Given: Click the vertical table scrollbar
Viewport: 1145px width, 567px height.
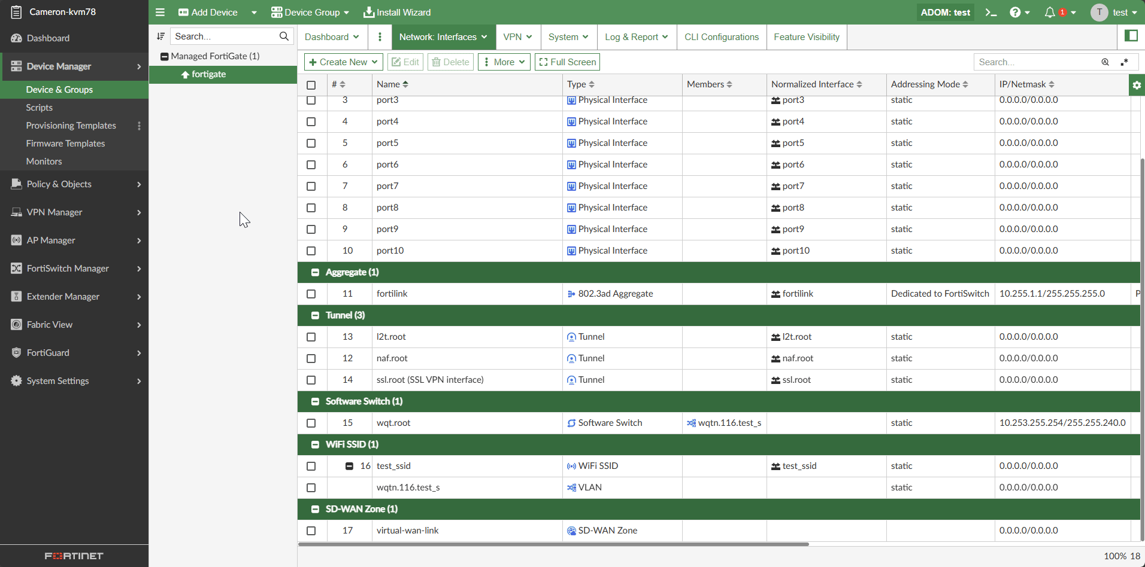Looking at the screenshot, I should click(1143, 349).
